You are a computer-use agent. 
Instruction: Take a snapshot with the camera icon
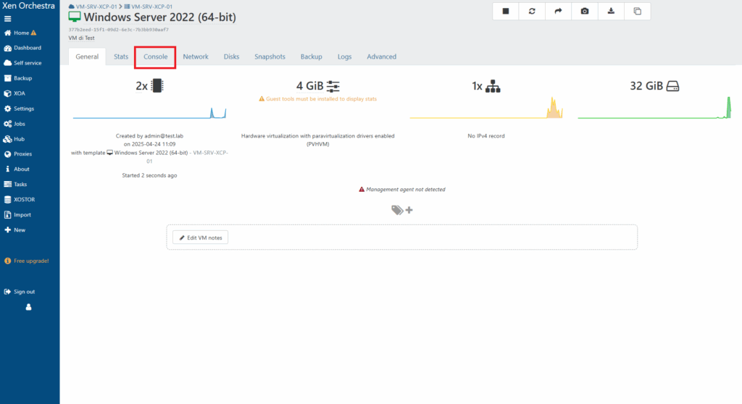tap(585, 12)
